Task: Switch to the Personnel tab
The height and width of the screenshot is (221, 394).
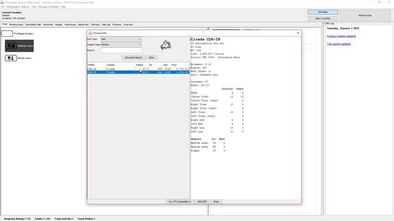Action: tap(48, 25)
